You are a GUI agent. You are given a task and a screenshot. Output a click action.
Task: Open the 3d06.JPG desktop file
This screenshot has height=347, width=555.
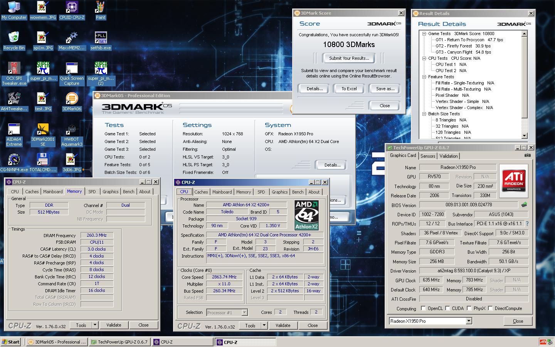tap(72, 162)
